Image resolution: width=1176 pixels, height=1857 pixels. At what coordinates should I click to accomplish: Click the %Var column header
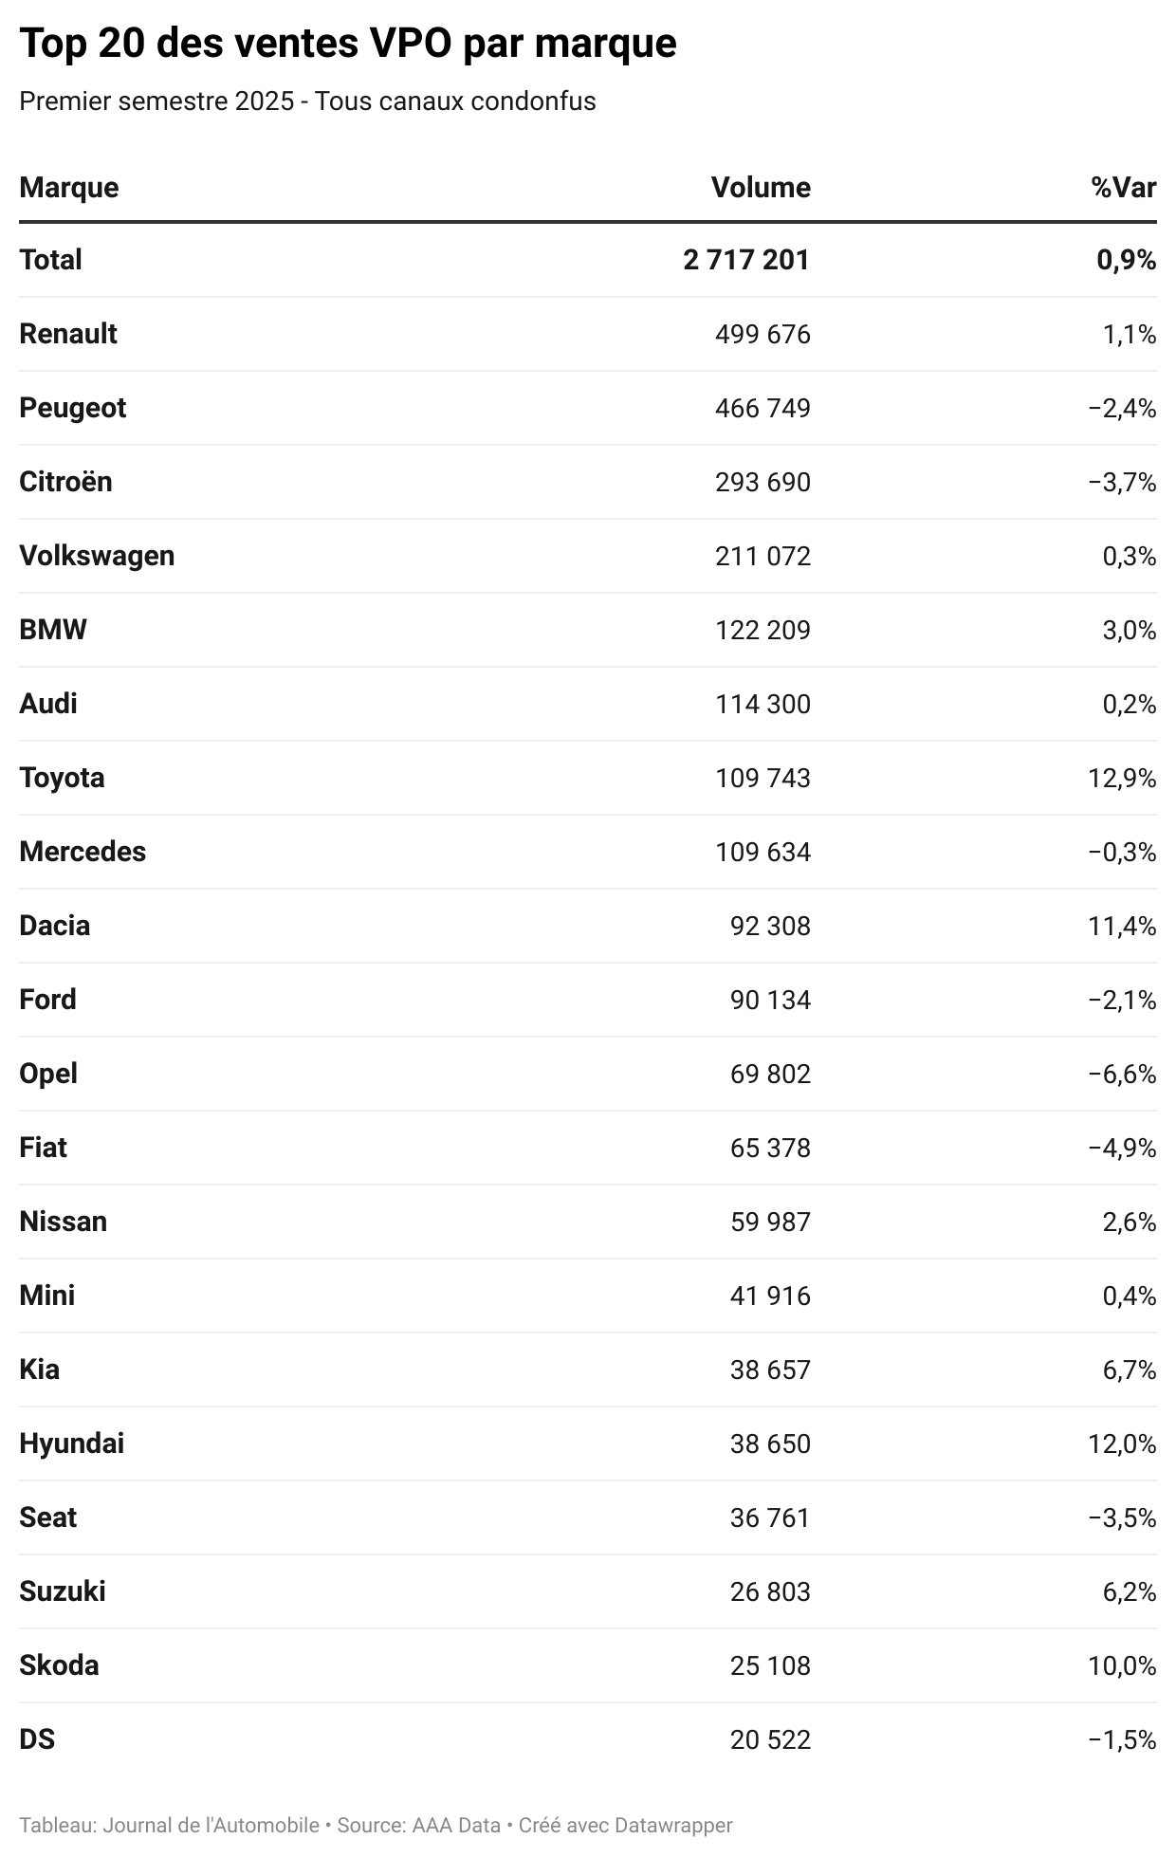(1124, 188)
